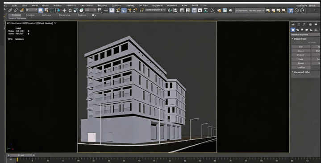Pick the Rectangular Selection Region tool
Screen dimensions: 321x163
(x=52, y=10)
